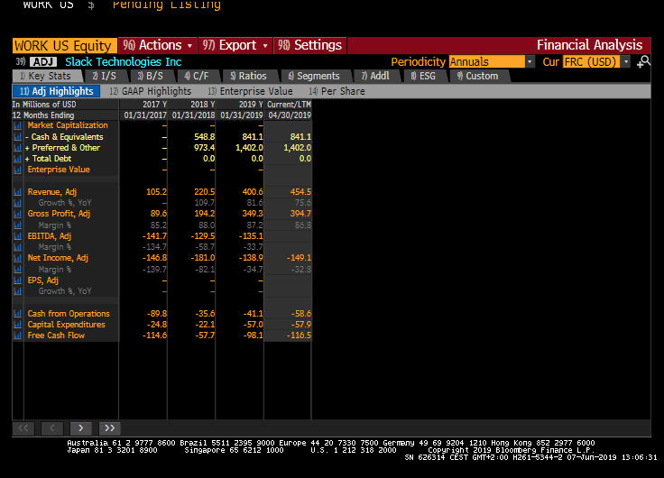Open chart icon for Net Income, Adj row
The height and width of the screenshot is (478, 664).
[18, 258]
